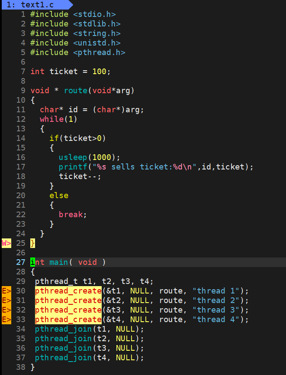
Task: Click the 'main' function name on line 27
Action: pos(59,262)
